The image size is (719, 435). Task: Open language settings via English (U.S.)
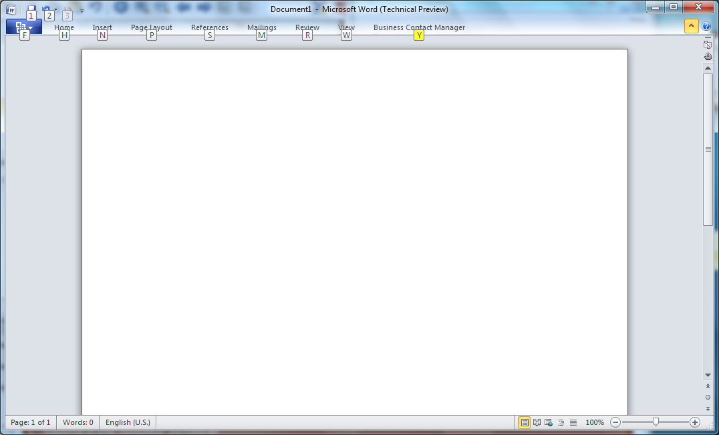tap(127, 422)
